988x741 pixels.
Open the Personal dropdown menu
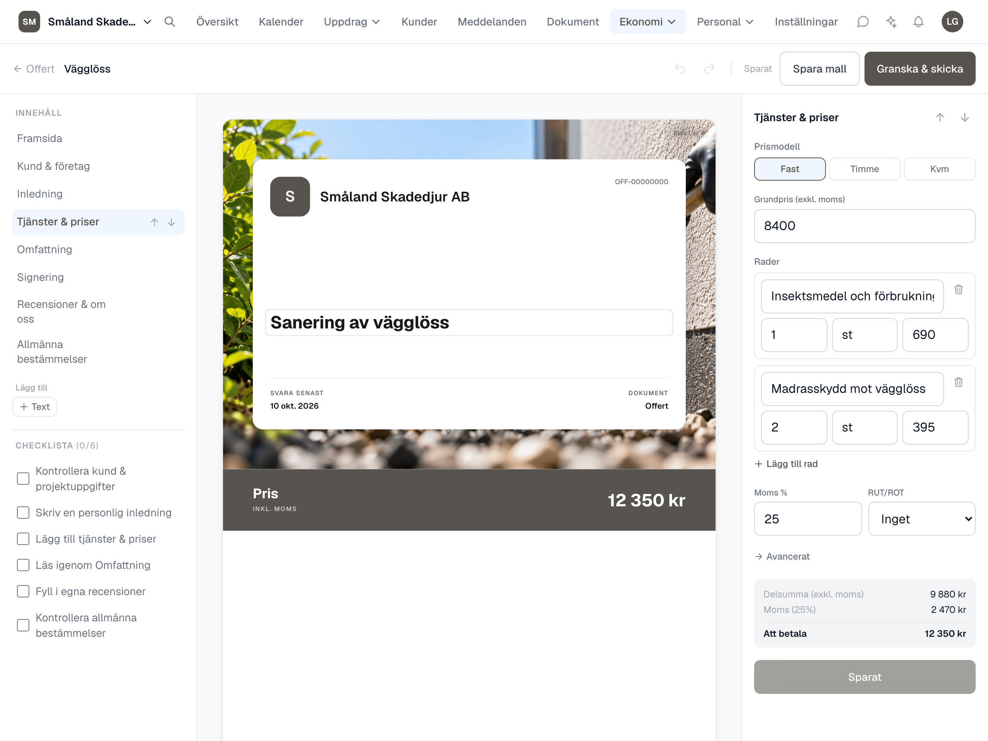pyautogui.click(x=725, y=22)
